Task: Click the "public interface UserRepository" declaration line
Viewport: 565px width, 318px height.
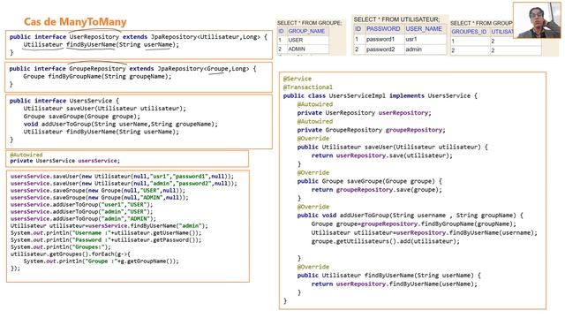Action: (x=139, y=37)
